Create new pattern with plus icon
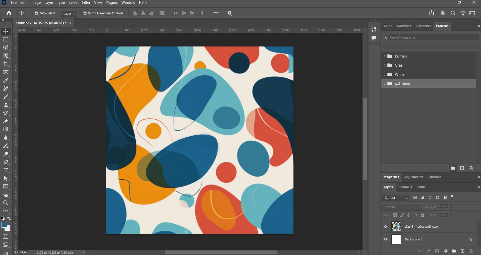The height and width of the screenshot is (255, 481). coord(462,168)
